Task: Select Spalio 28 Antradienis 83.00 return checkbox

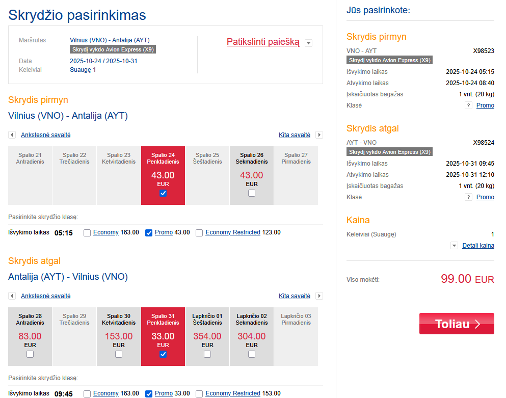Action: pyautogui.click(x=30, y=354)
